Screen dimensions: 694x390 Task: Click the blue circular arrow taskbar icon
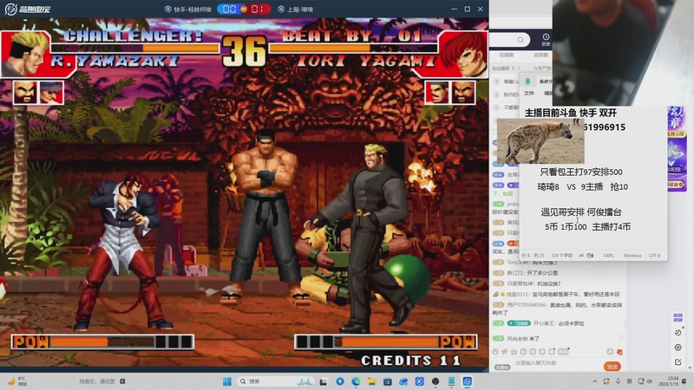point(340,381)
